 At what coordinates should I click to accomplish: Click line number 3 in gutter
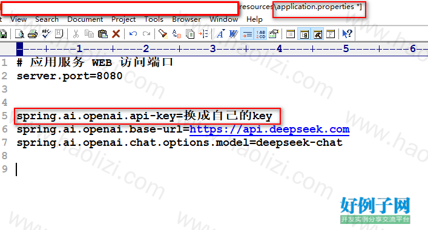pos(4,89)
